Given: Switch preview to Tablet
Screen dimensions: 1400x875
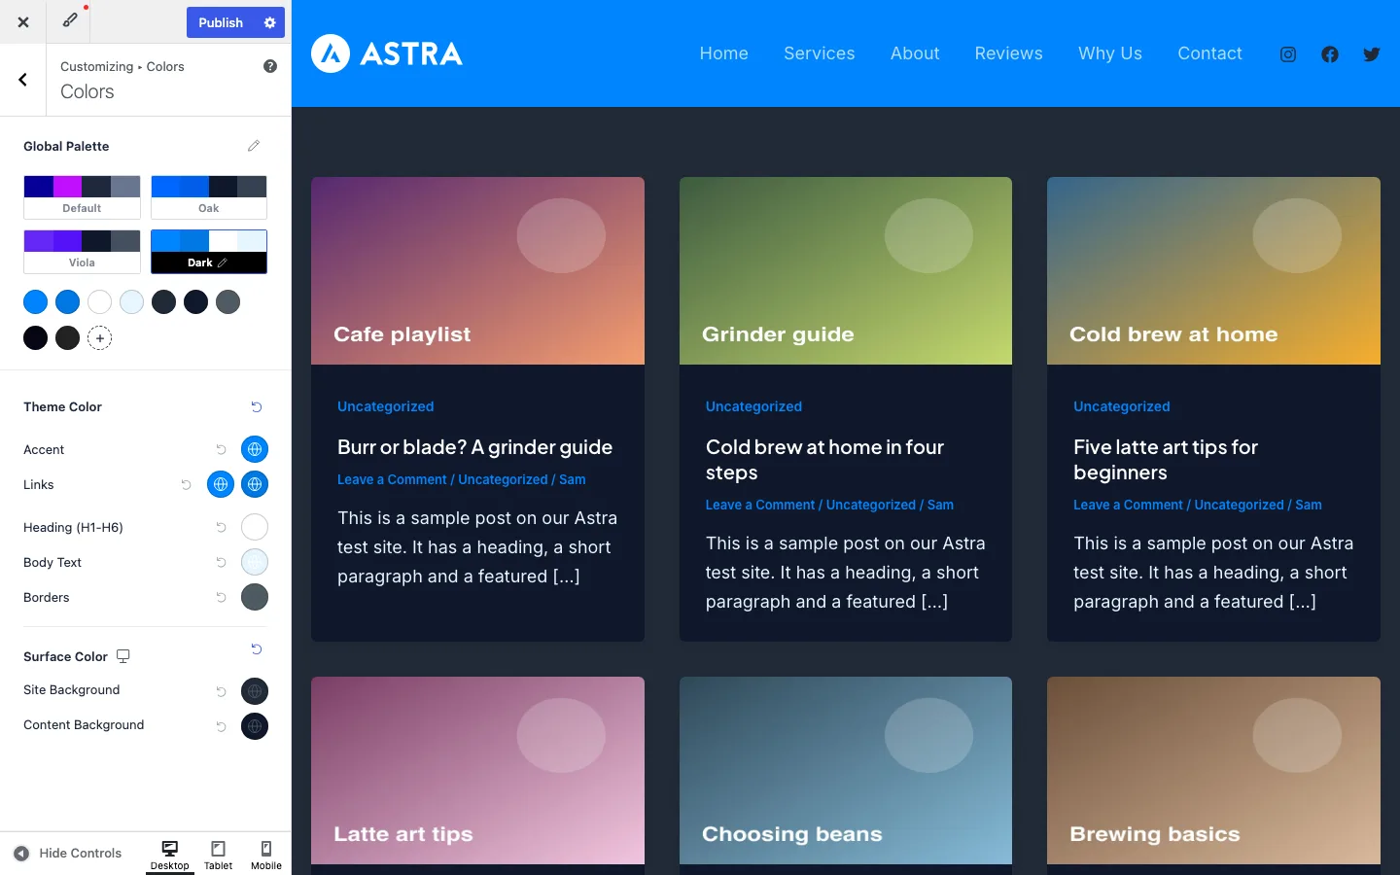Looking at the screenshot, I should click(218, 856).
